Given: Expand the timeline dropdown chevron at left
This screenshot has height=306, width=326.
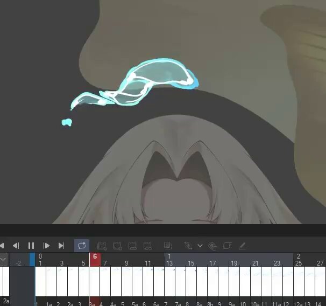Looking at the screenshot, I should click(3, 259).
